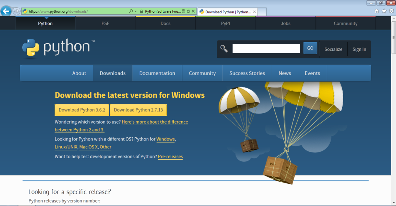Open the Documentation menu item
Screen dimensions: 396x206
tap(157, 73)
